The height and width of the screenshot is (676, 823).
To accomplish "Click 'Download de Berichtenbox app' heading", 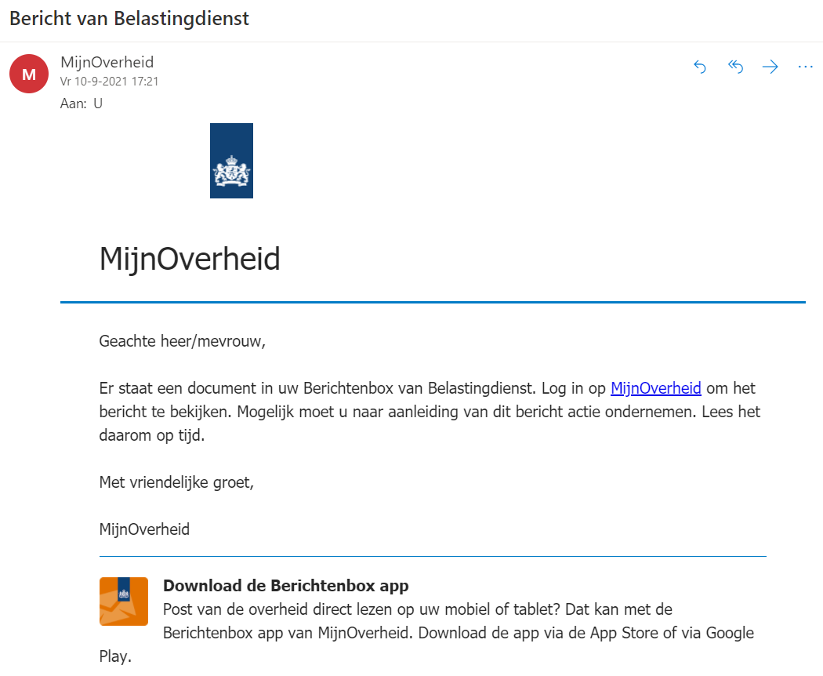I will 285,585.
